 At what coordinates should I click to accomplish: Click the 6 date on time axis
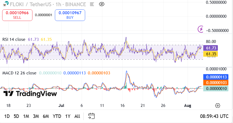[x=82, y=106]
